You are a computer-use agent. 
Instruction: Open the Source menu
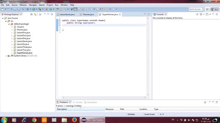pyautogui.click(x=14, y=5)
